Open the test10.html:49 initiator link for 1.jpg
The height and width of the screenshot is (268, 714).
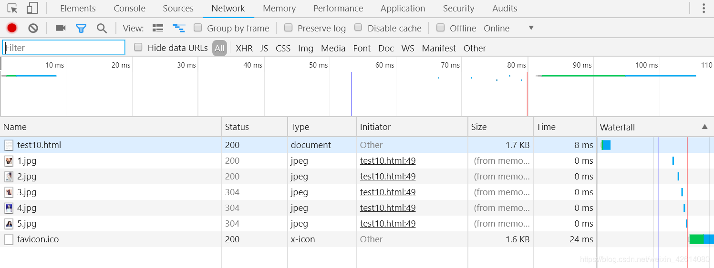click(x=388, y=161)
